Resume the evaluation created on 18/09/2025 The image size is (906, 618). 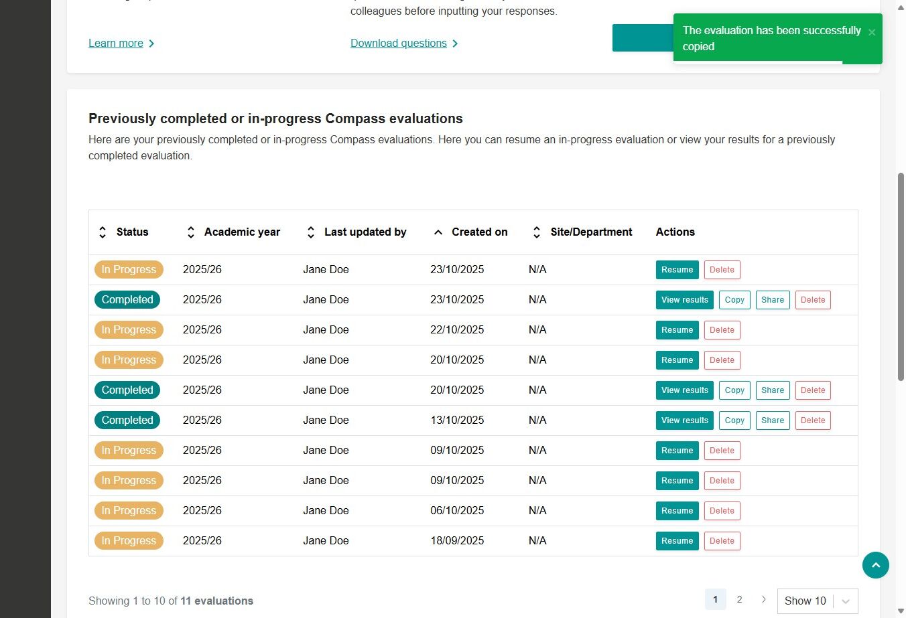(677, 541)
